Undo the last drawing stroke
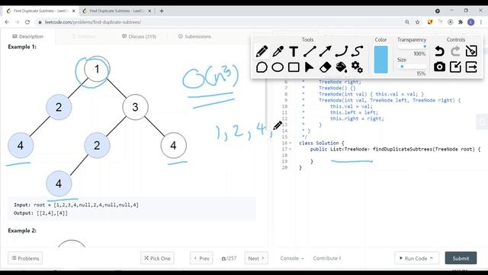The width and height of the screenshot is (488, 275). click(x=439, y=51)
